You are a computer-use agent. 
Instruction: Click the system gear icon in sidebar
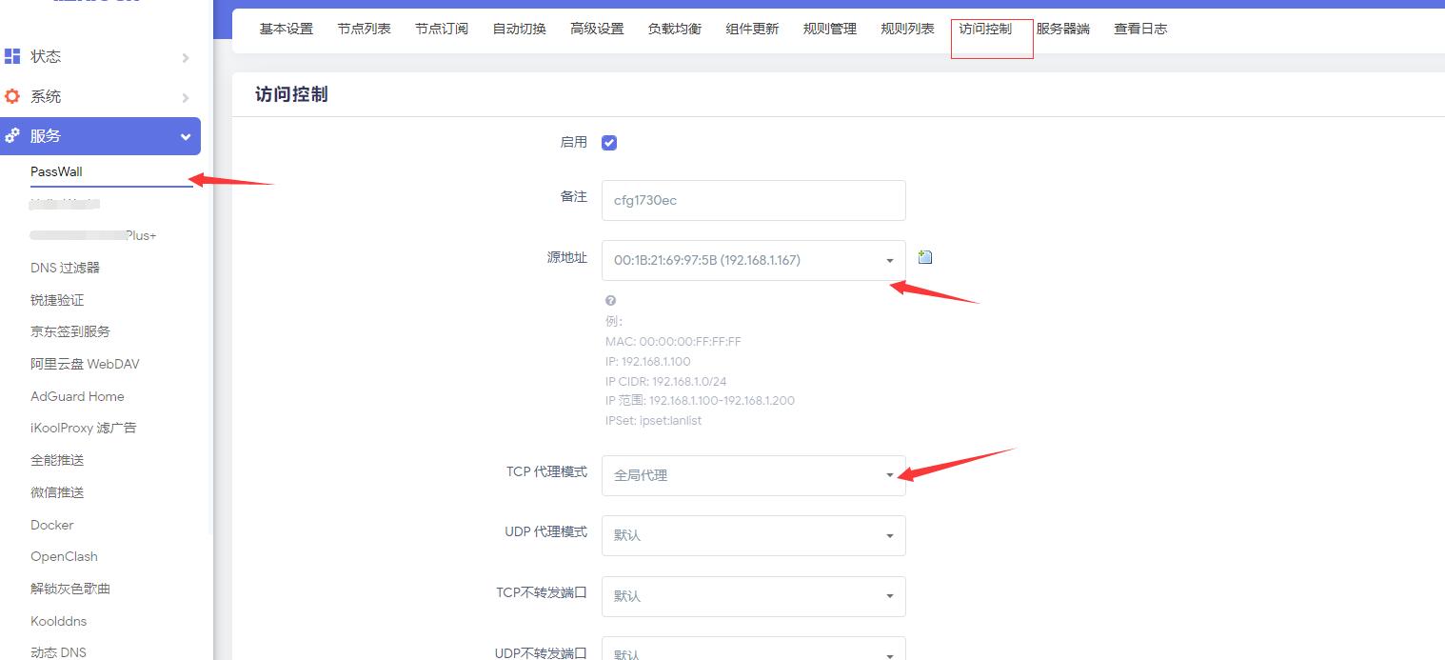[12, 96]
